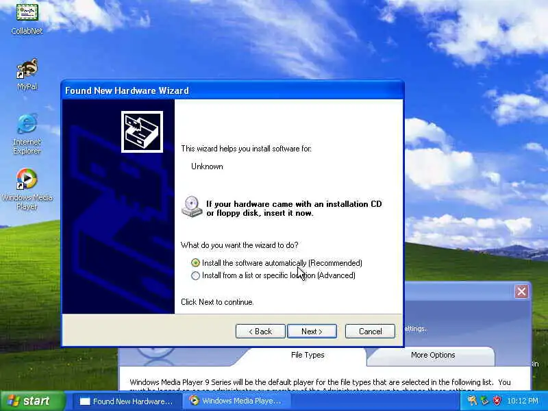Select the MyPal desktop shortcut
The height and width of the screenshot is (411, 548).
(x=27, y=74)
